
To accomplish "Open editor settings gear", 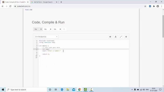I will pos(126,37).
